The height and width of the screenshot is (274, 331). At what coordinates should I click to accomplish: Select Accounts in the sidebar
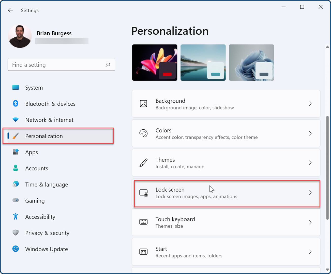coord(37,168)
